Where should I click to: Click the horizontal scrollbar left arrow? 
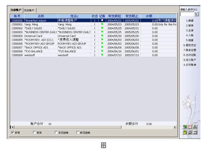coord(13,127)
